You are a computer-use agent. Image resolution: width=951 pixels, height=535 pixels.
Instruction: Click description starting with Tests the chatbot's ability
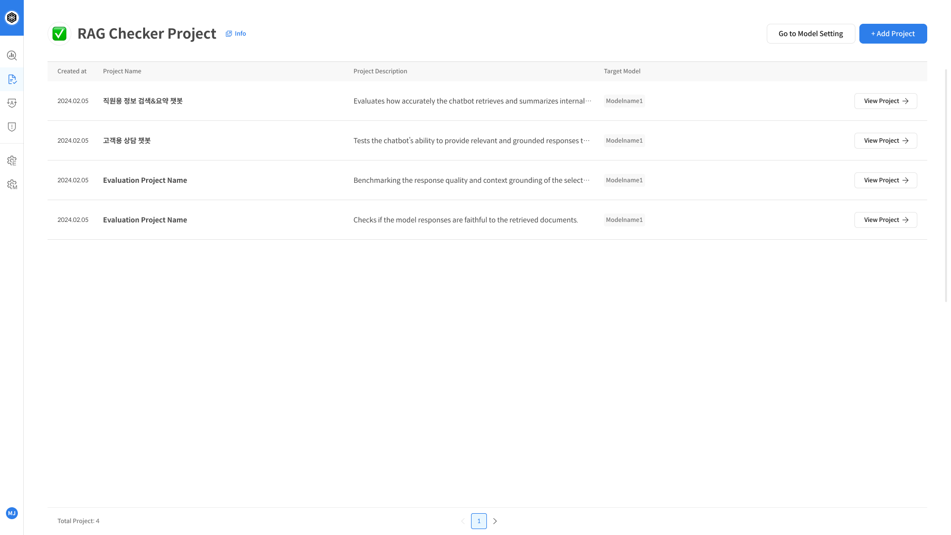[472, 141]
